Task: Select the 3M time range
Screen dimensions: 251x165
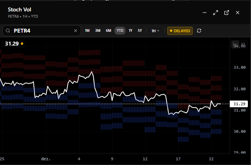Action: pos(98,31)
